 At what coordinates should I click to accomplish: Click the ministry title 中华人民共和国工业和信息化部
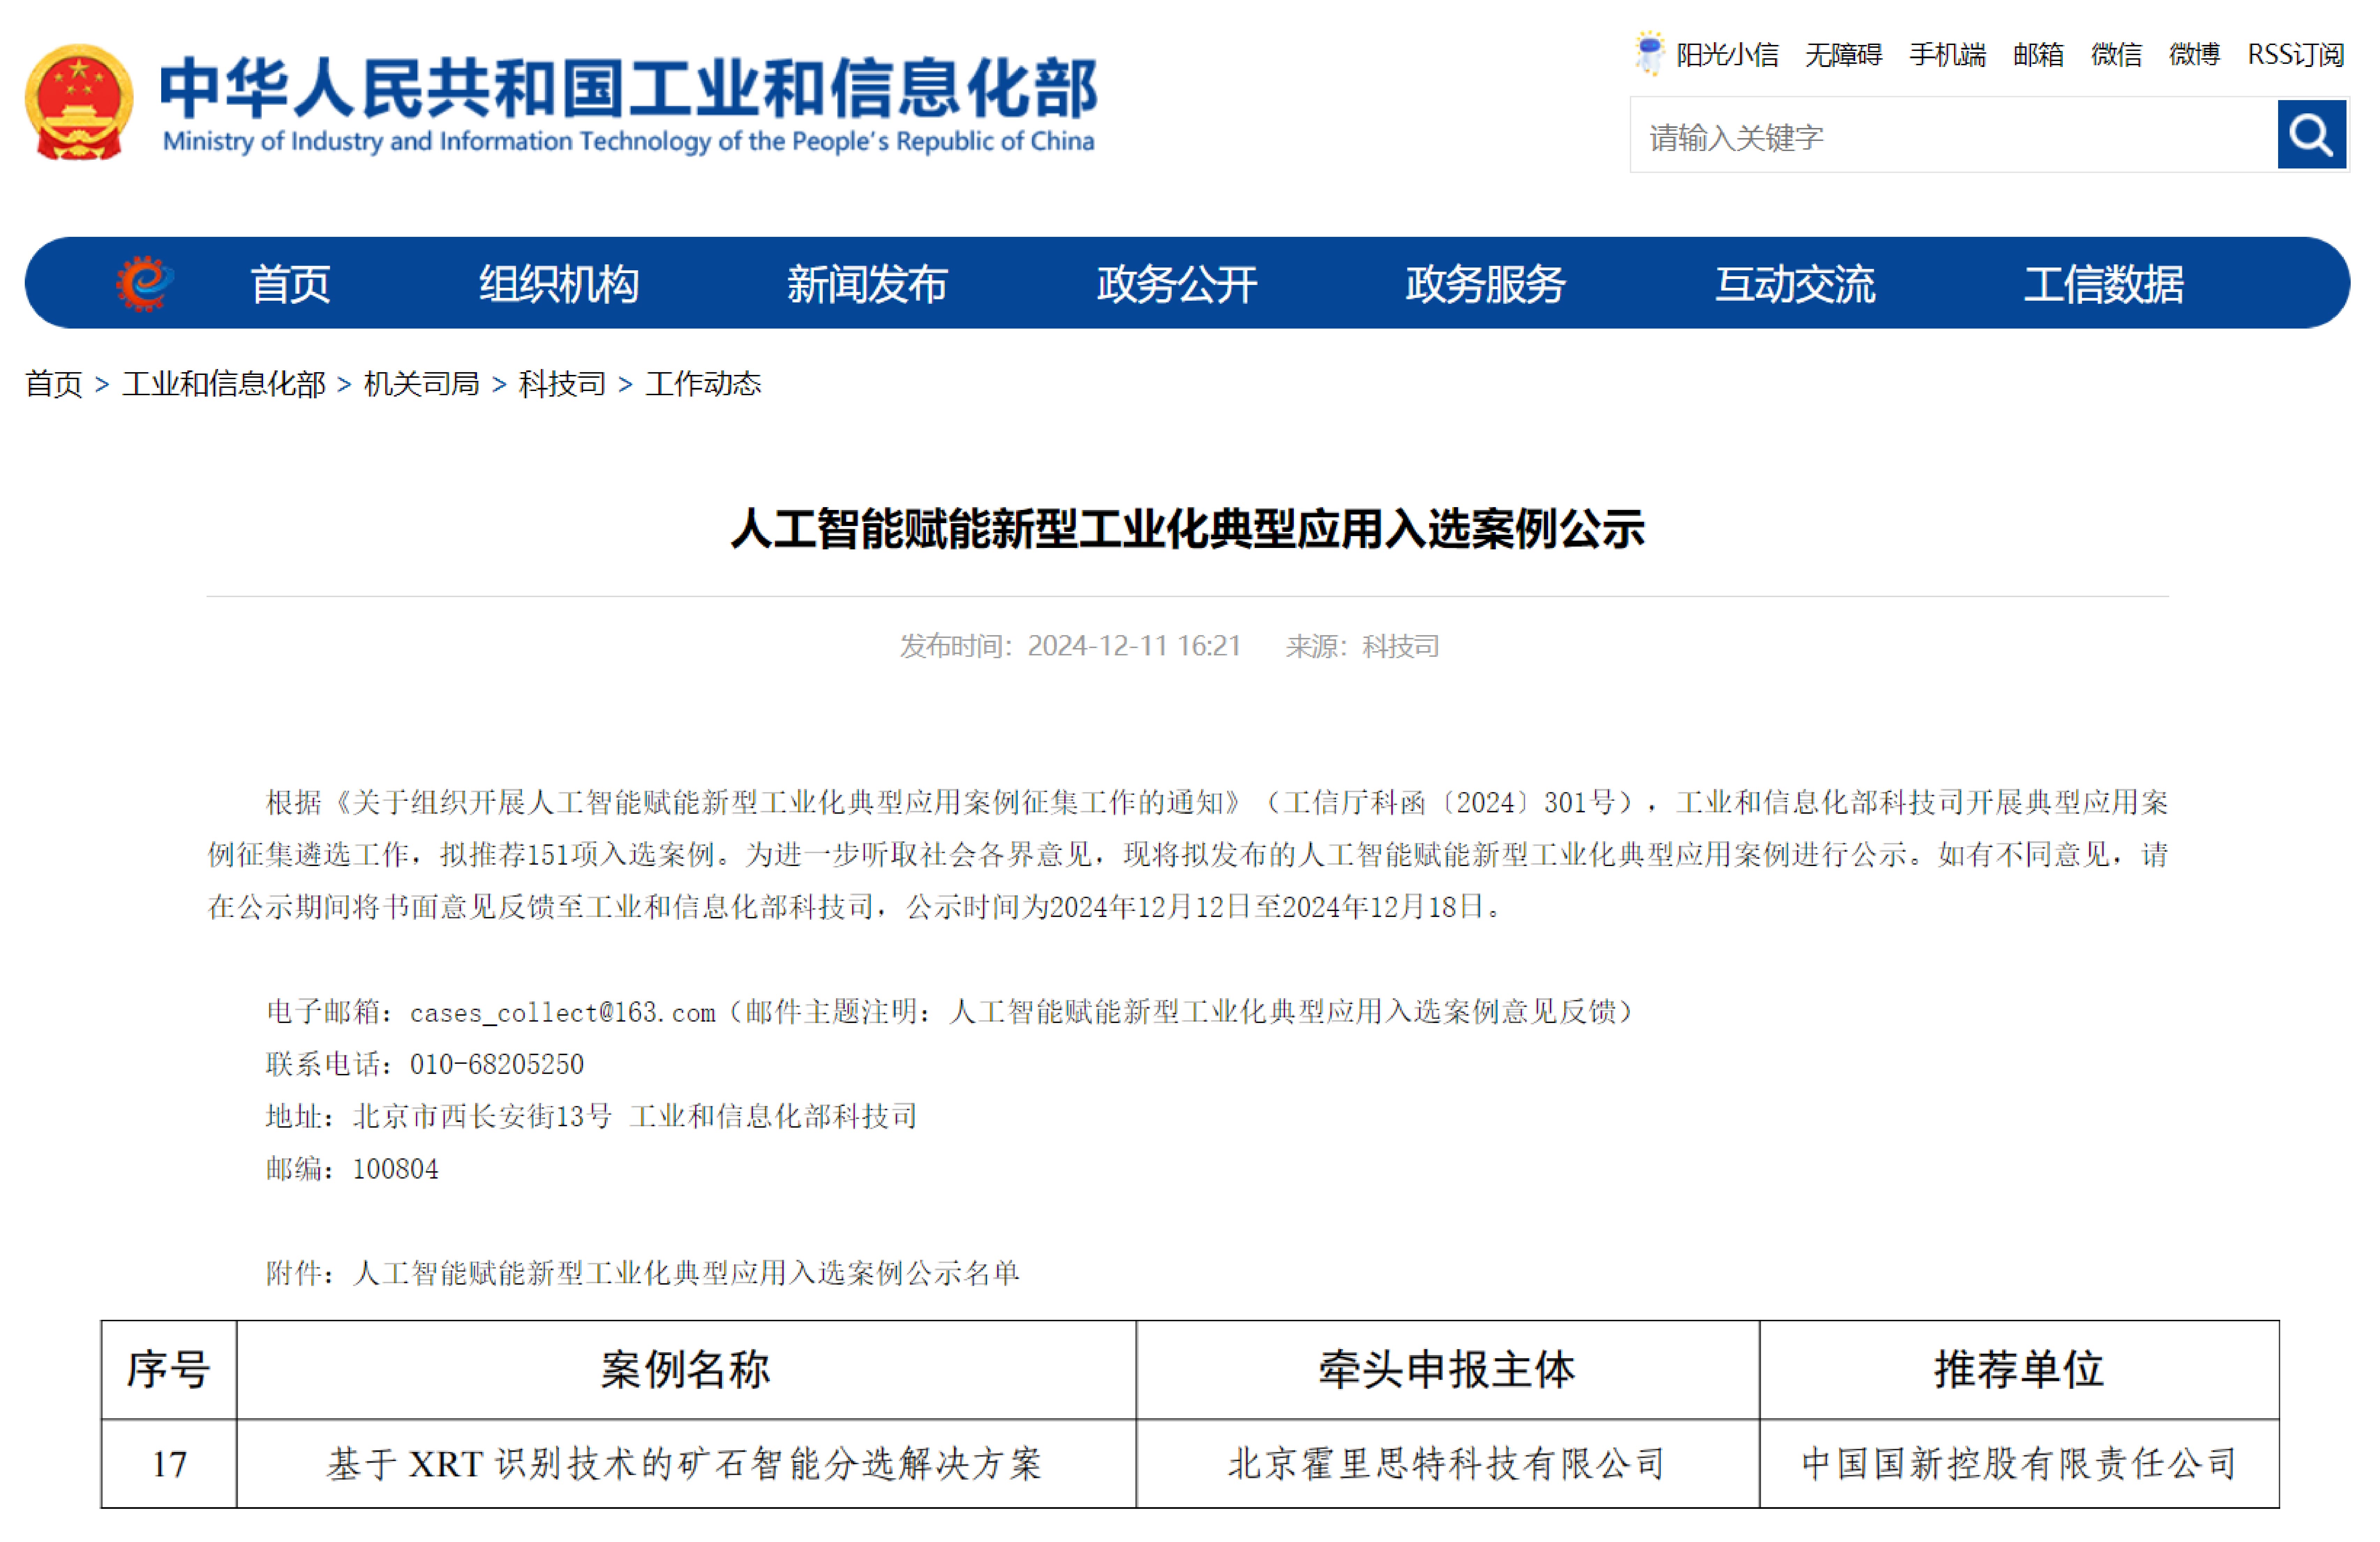pyautogui.click(x=629, y=88)
